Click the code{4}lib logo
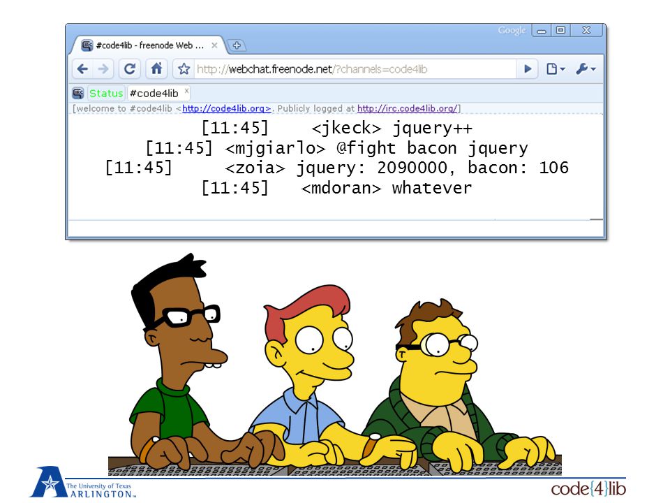 pyautogui.click(x=588, y=488)
